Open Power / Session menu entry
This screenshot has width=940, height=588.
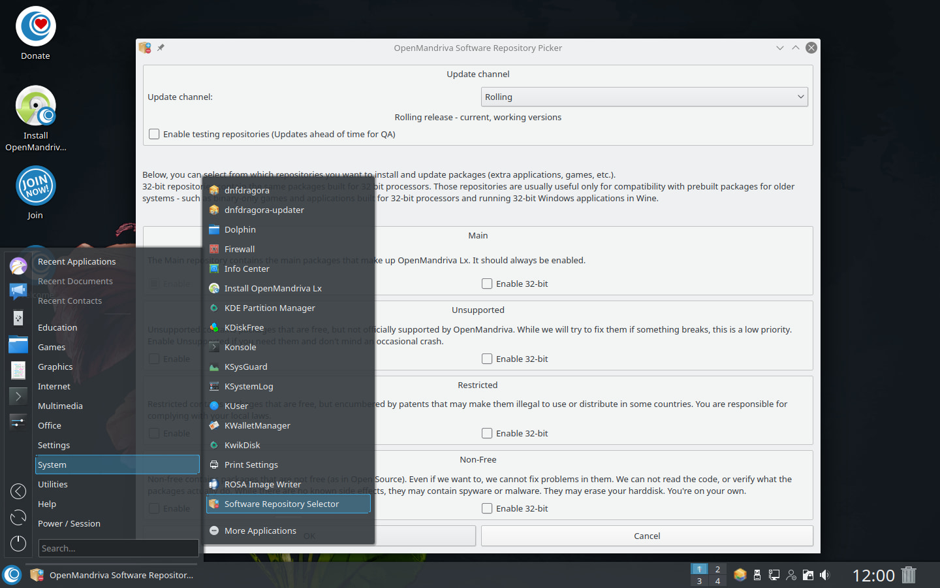(117, 523)
